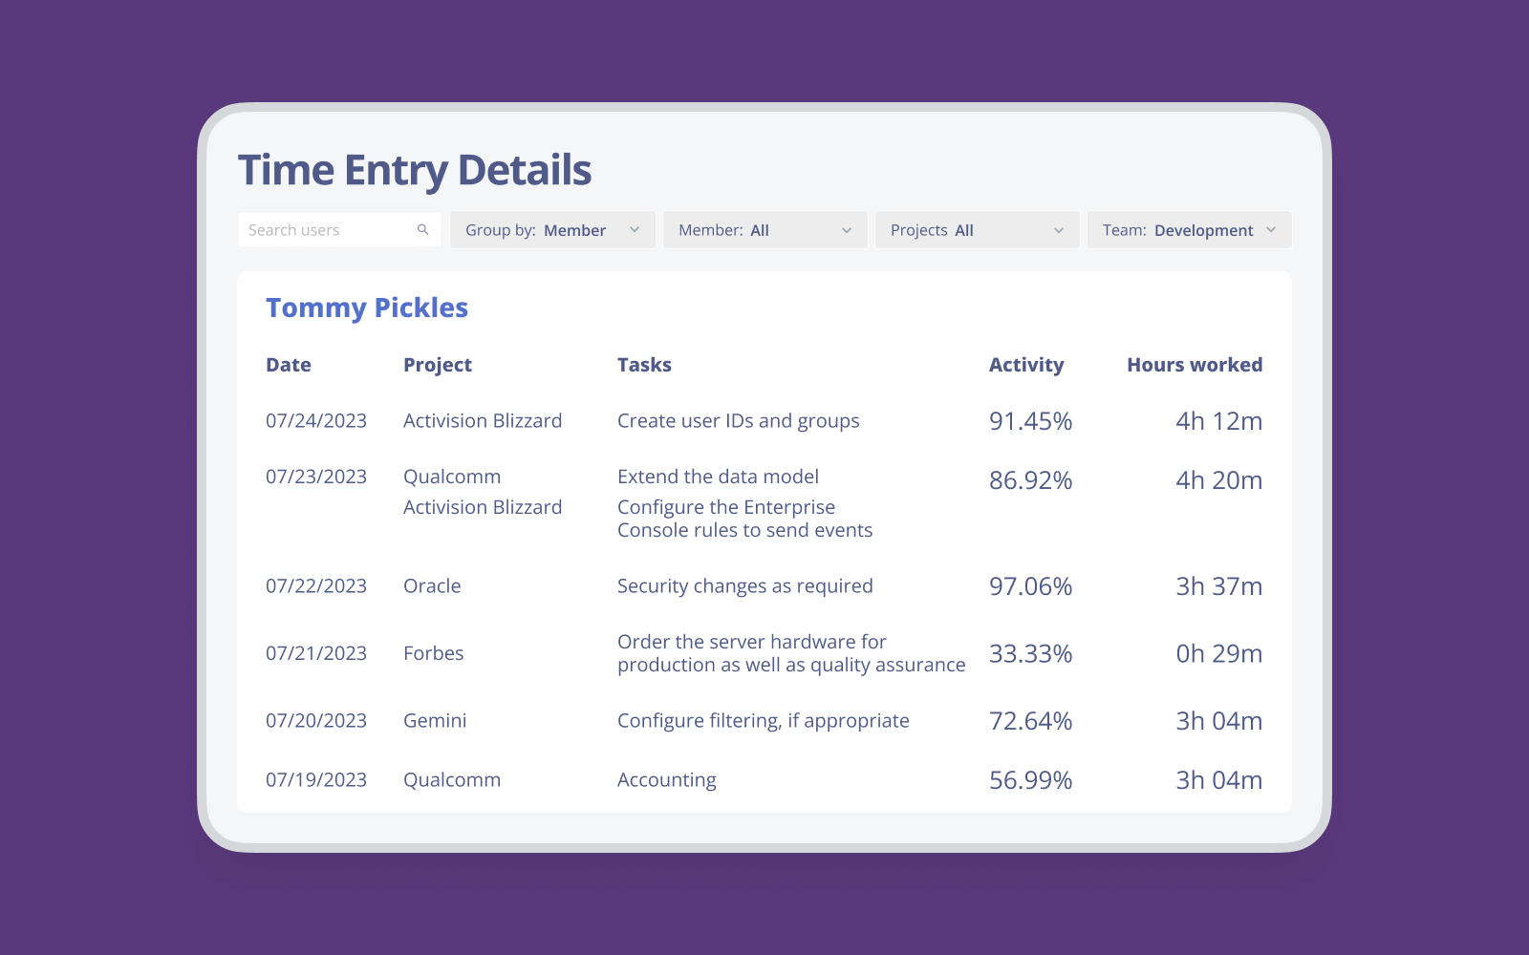Expand the Team Development dropdown
The width and height of the screenshot is (1529, 955).
pos(1189,230)
